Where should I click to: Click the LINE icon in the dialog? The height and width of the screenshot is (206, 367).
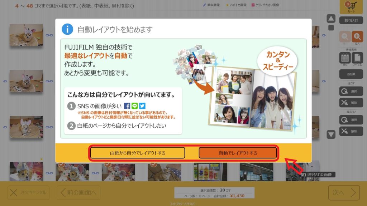coord(135,106)
